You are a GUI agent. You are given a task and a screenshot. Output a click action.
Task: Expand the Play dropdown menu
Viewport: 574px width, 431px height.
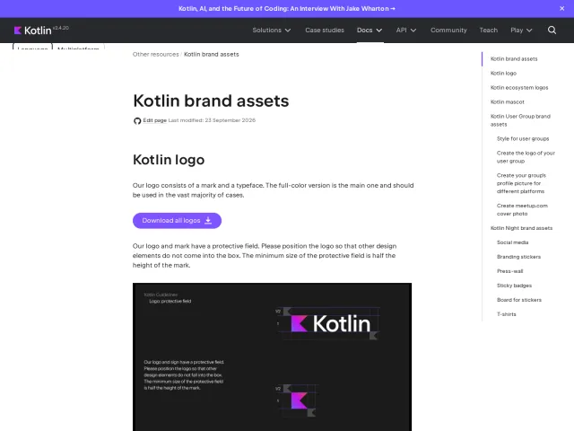(521, 30)
